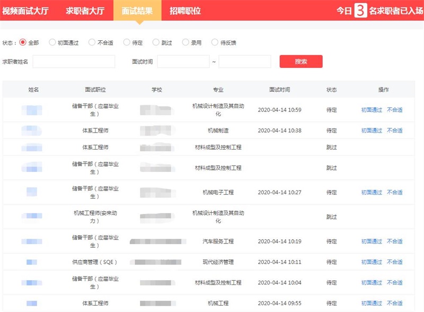This screenshot has height=312, width=424.
Task: Mark the 汽车服务工程 candidate 不合适
Action: pos(394,241)
